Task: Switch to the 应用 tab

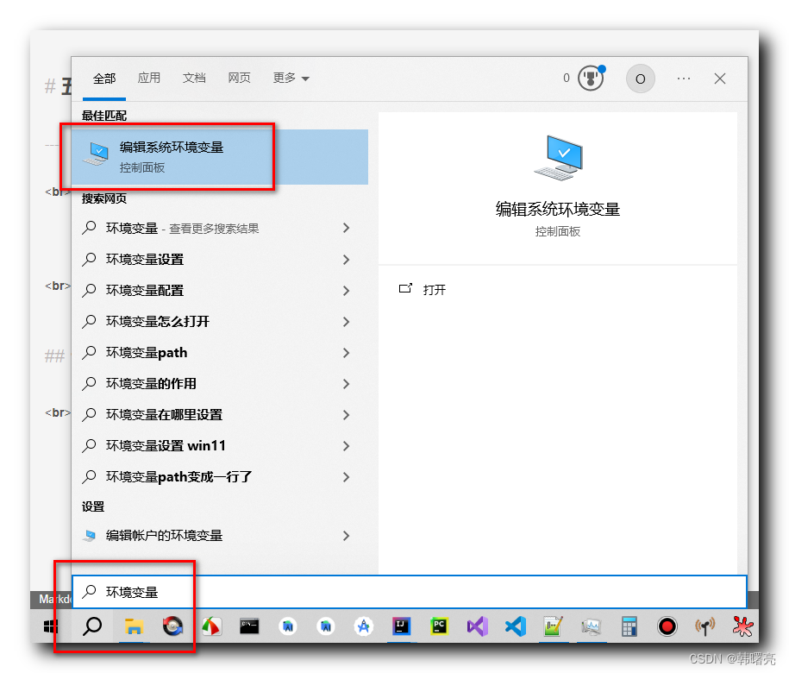Action: 149,78
